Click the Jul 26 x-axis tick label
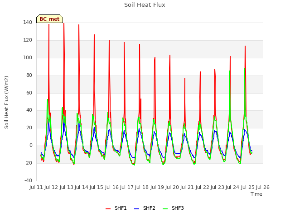This screenshot has width=290, height=217. click(263, 187)
